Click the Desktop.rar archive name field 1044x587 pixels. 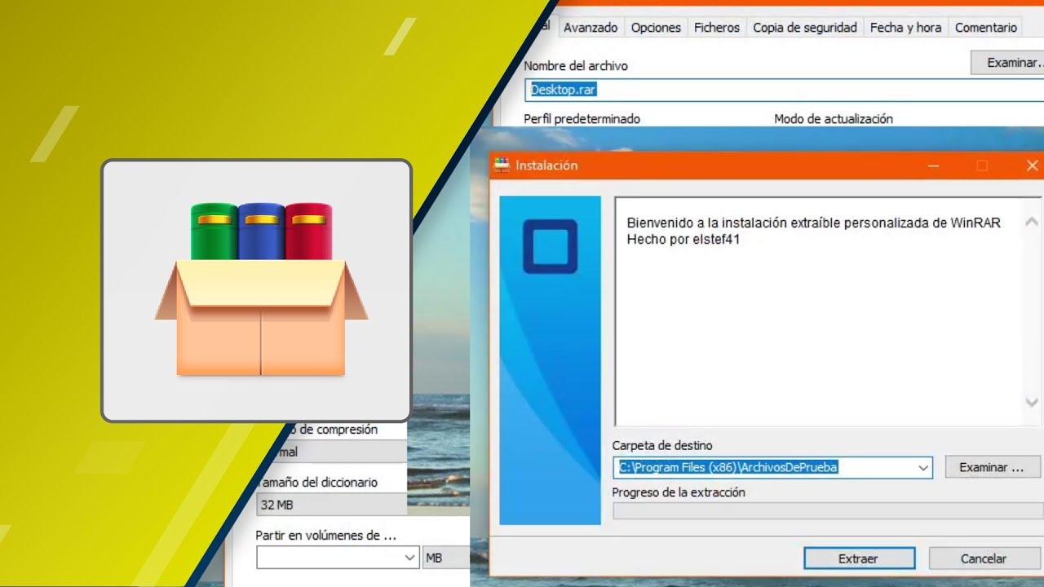point(783,90)
